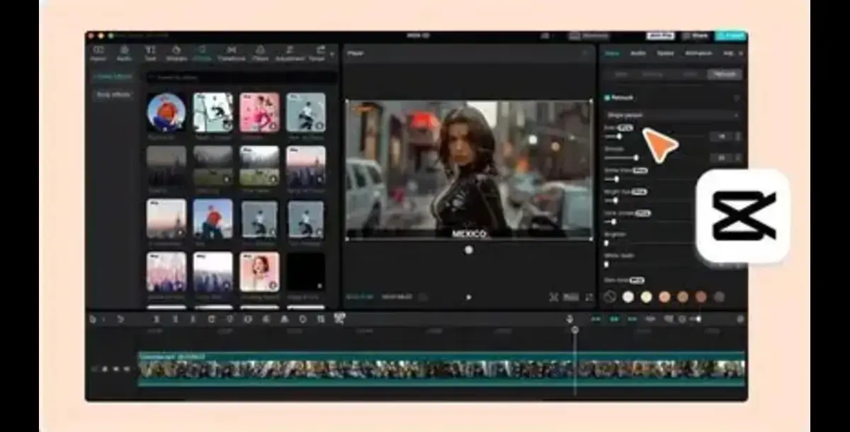Select the video clip on the timeline
Image resolution: width=850 pixels, height=432 pixels.
(441, 369)
